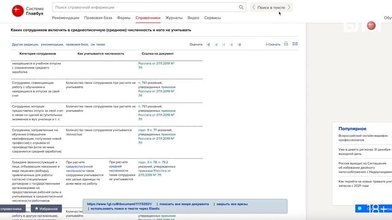Click the Категория сотрудников column header
The image size is (392, 220).
pos(37,54)
